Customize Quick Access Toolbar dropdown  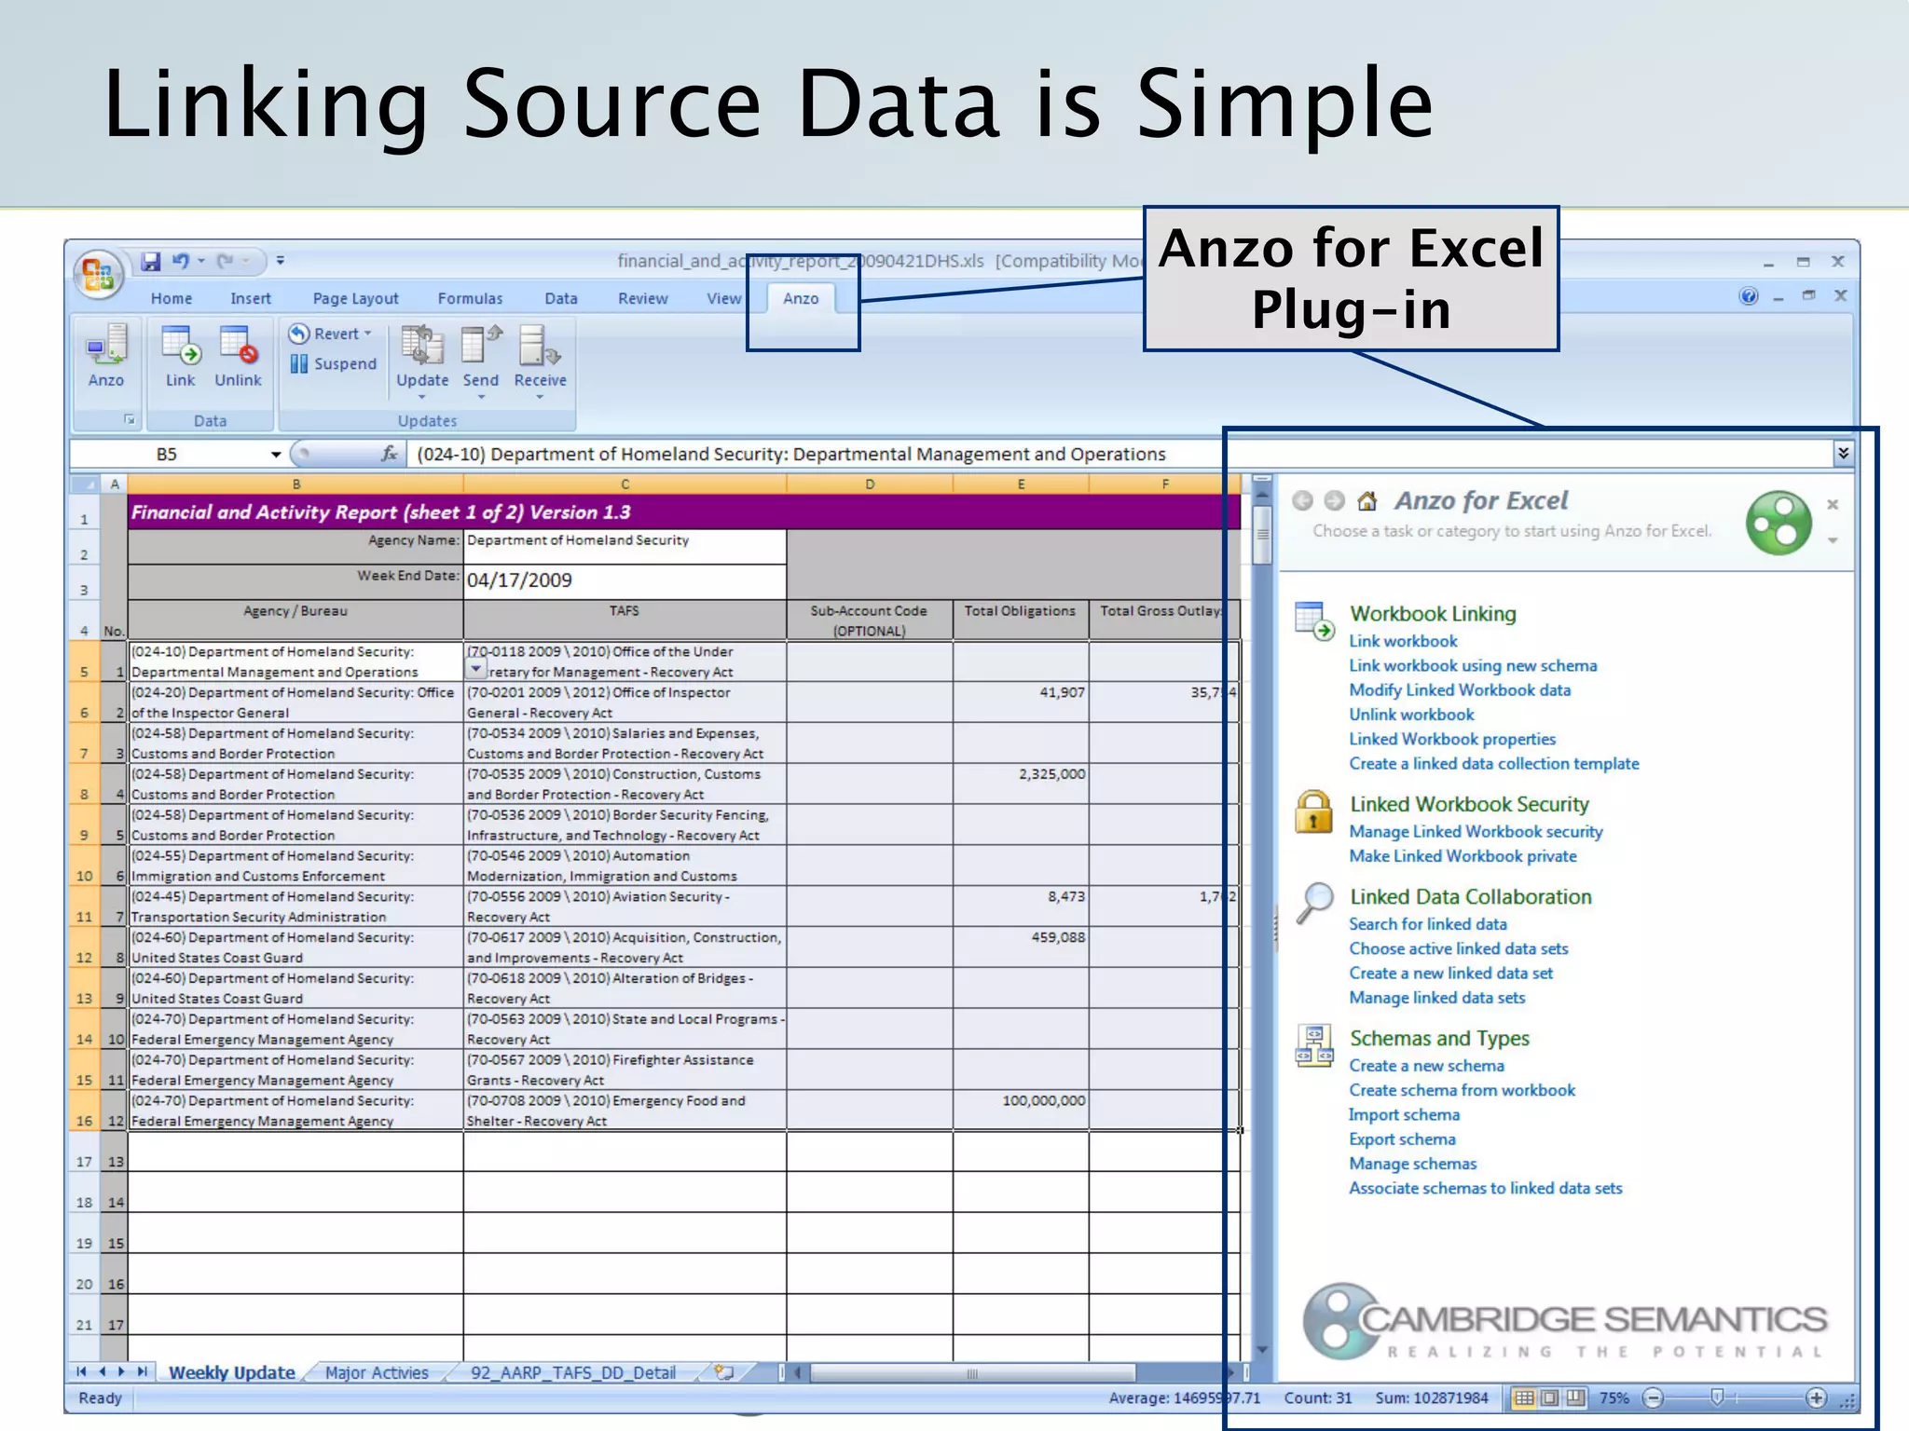click(x=281, y=262)
